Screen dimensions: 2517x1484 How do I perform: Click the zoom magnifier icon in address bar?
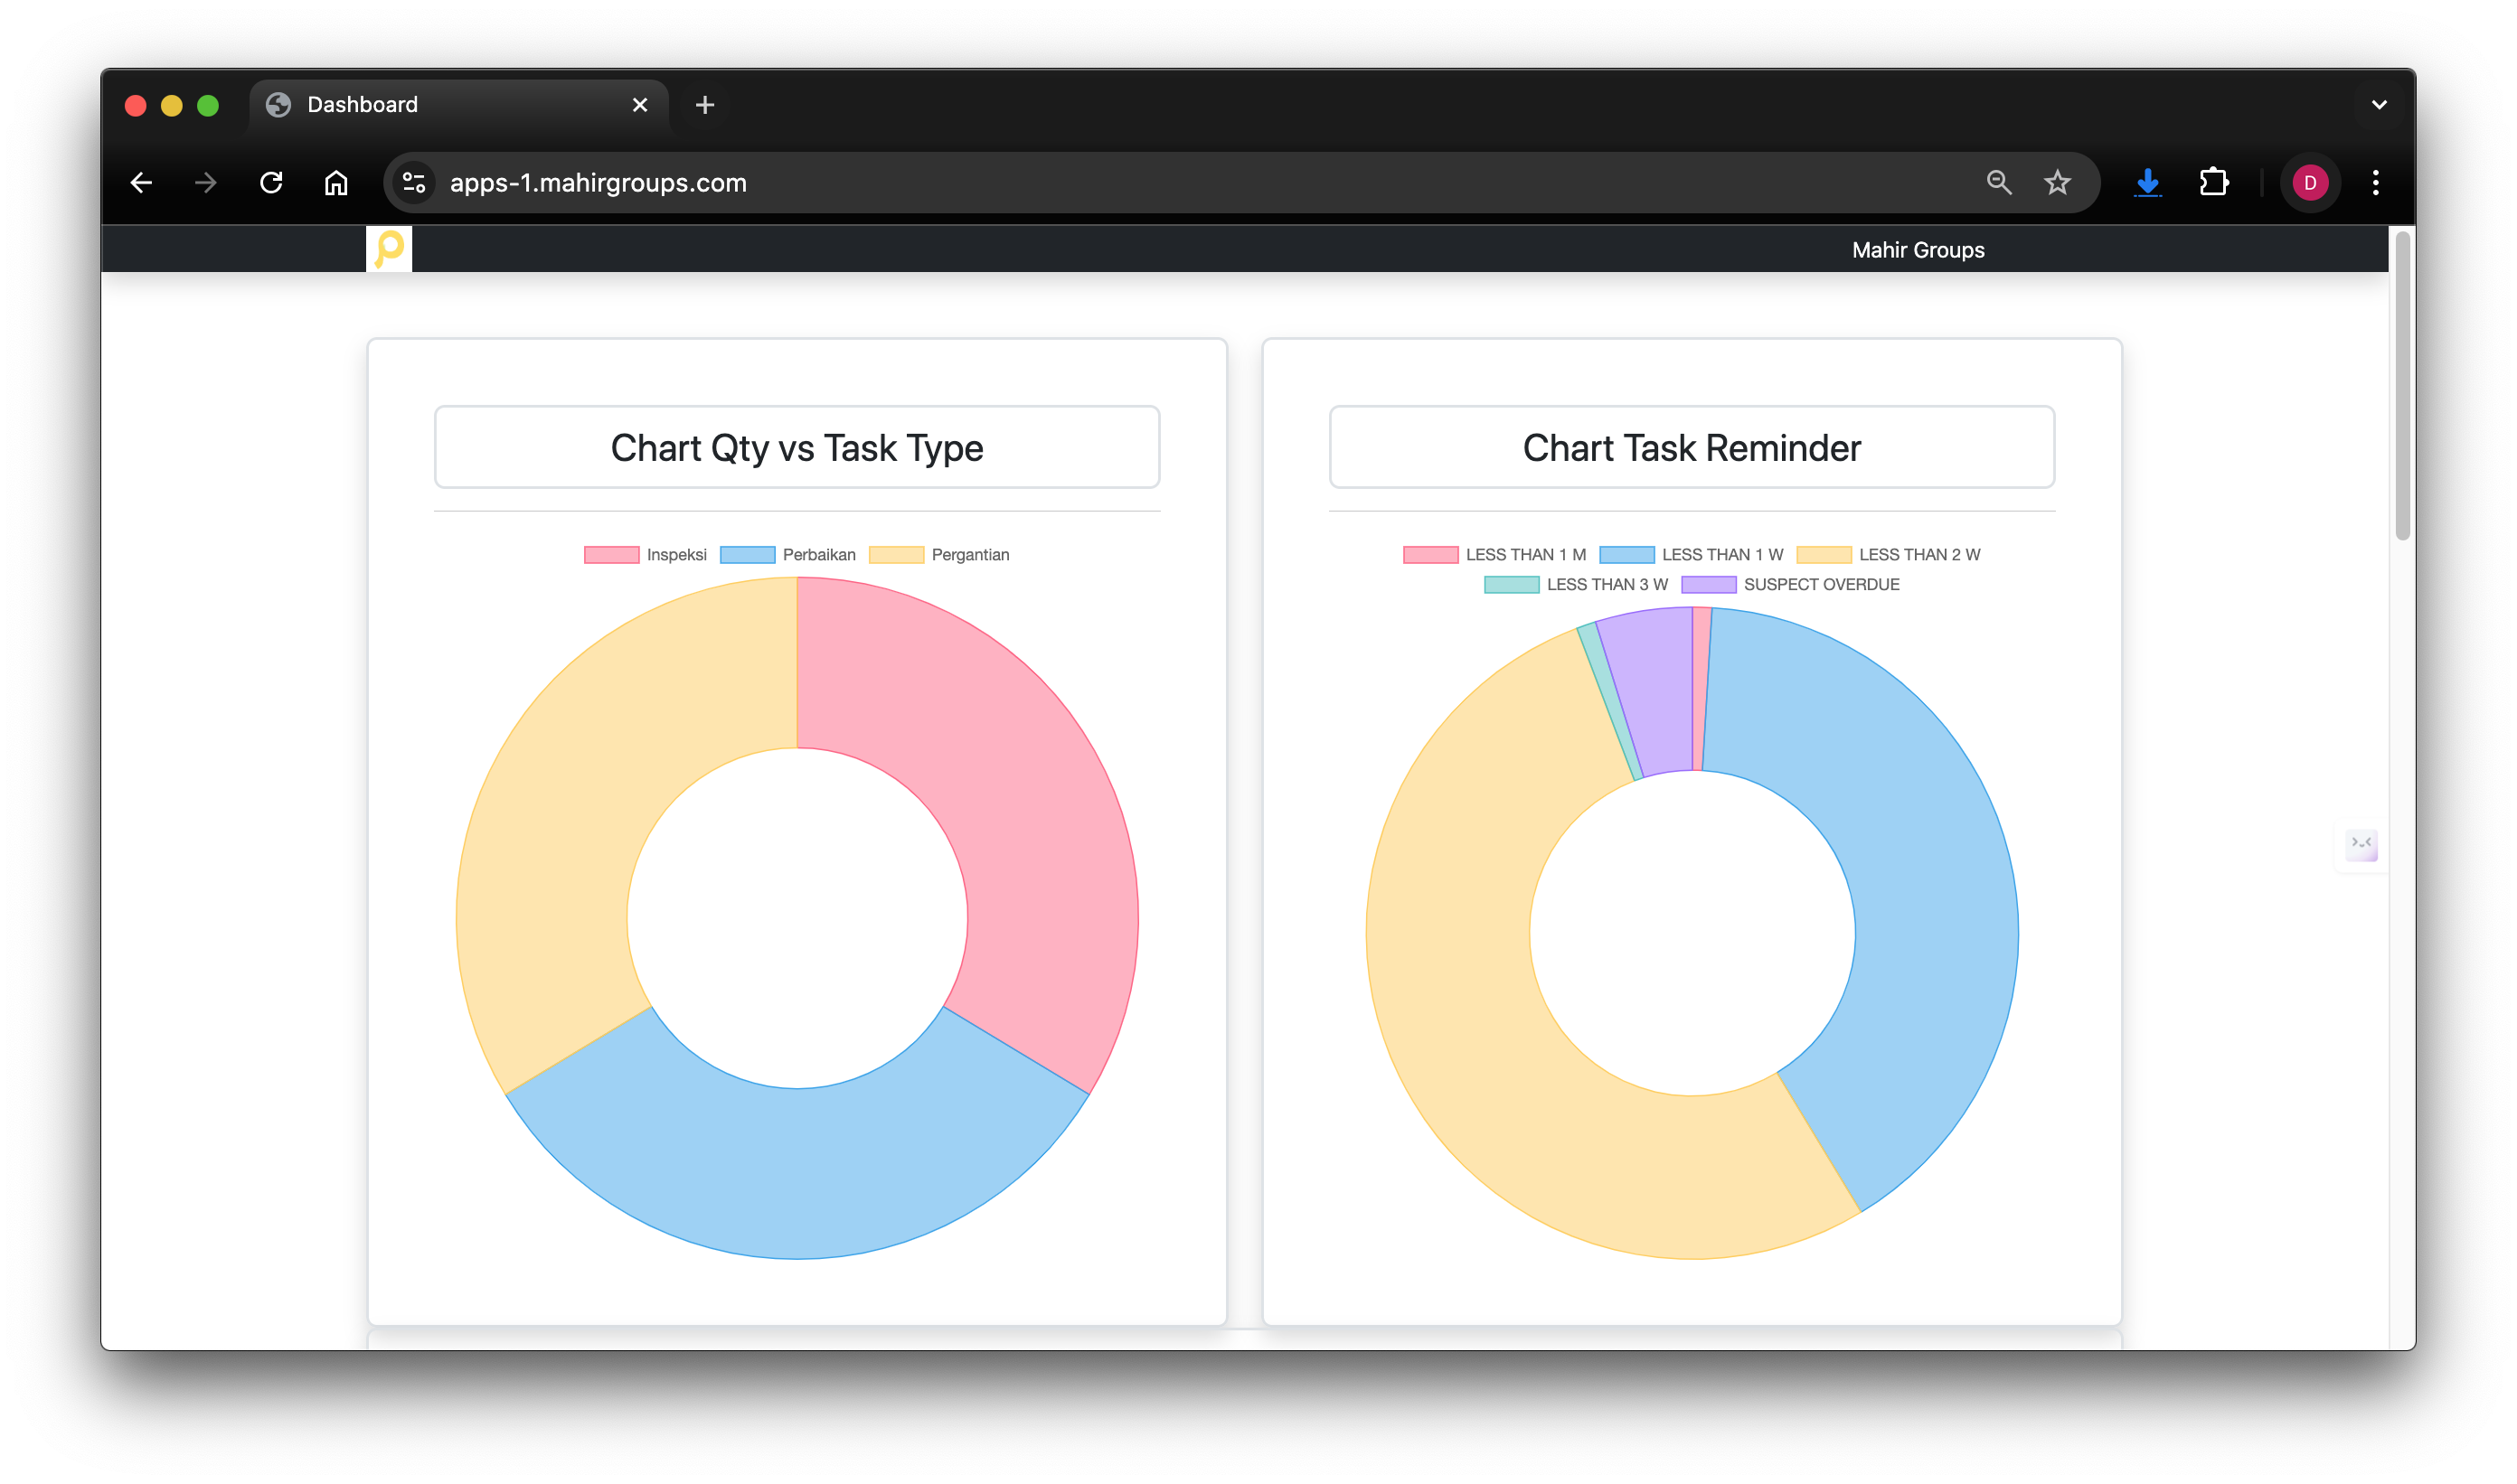pos(1998,183)
